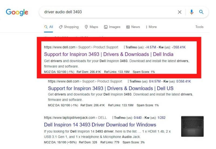This screenshot has height=149, width=216.
Task: Click three-dot menu on Dell US result
Action: coord(128,81)
